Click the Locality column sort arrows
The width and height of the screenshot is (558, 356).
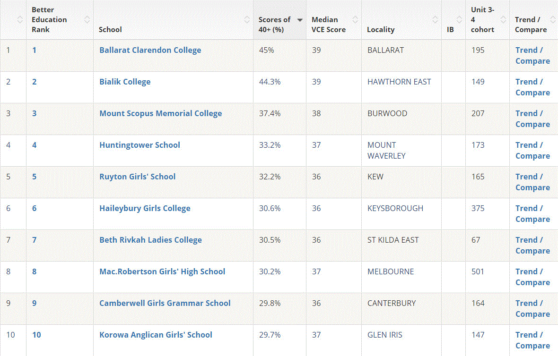435,20
